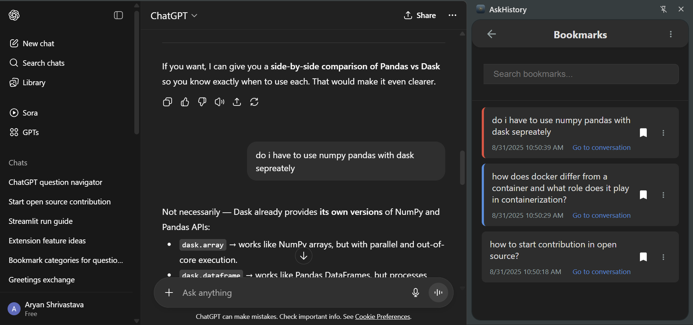Expand the ChatGPT model dropdown
This screenshot has width=693, height=325.
(174, 16)
